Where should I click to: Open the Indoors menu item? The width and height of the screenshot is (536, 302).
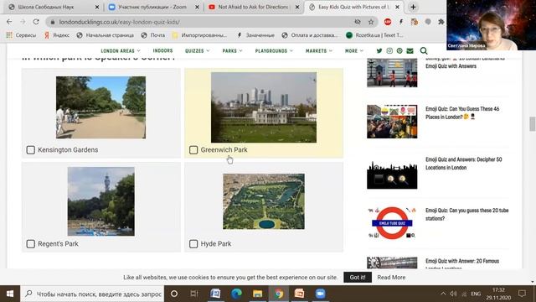[162, 50]
